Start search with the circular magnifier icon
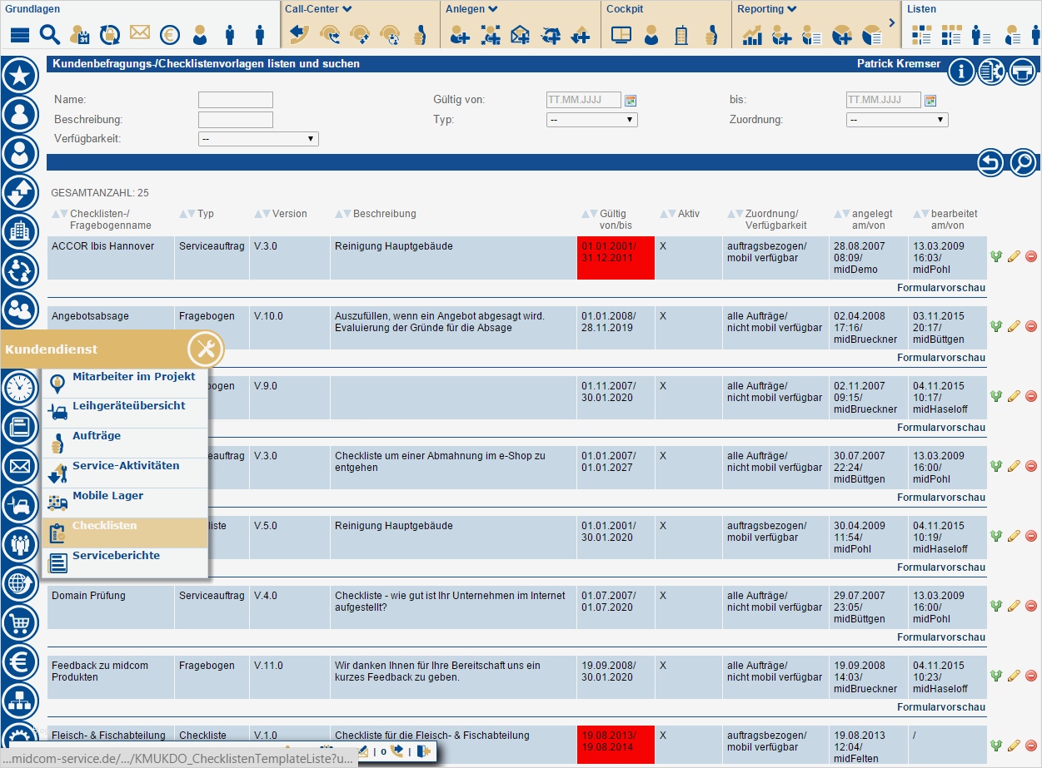The height and width of the screenshot is (768, 1042). click(1022, 163)
